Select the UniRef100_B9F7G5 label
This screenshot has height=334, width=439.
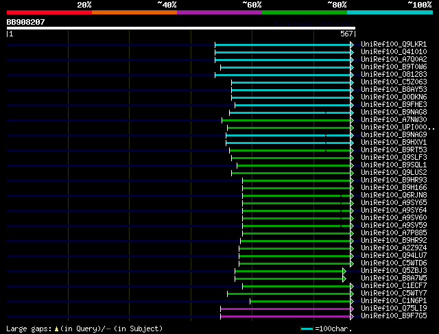[394, 316]
